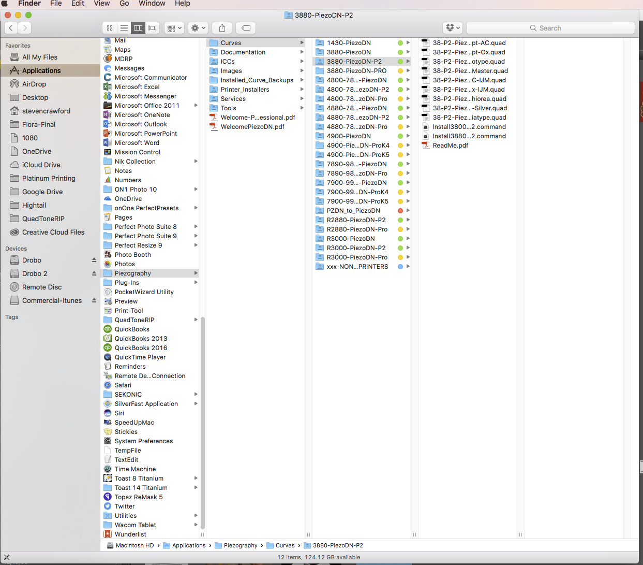Go back with the left arrow button
The height and width of the screenshot is (565, 643).
click(11, 28)
